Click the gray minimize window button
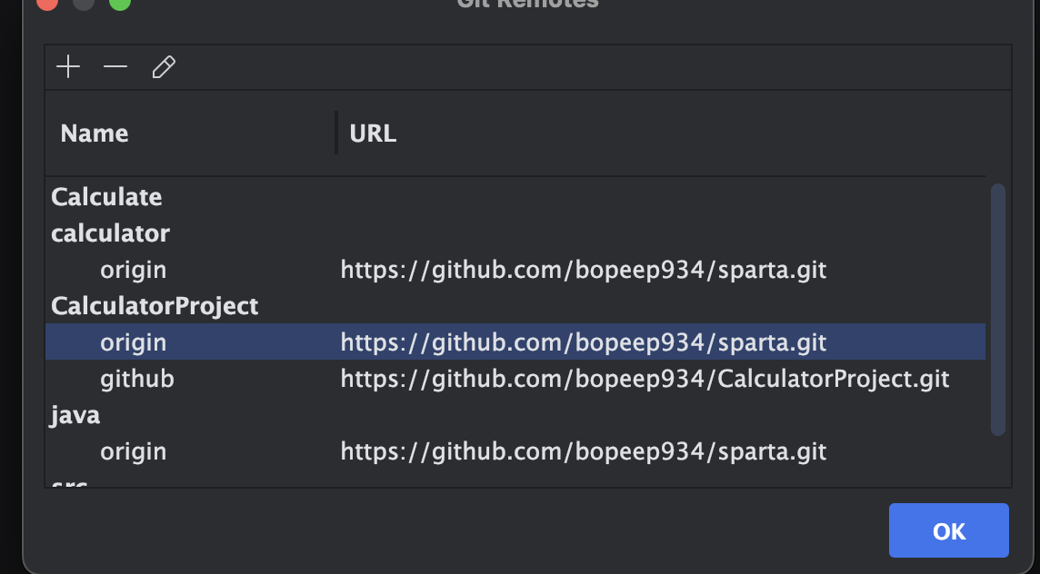Viewport: 1040px width, 574px height. coord(83,3)
